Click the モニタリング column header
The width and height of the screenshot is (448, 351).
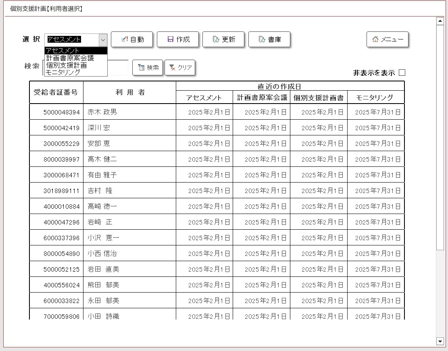(376, 98)
